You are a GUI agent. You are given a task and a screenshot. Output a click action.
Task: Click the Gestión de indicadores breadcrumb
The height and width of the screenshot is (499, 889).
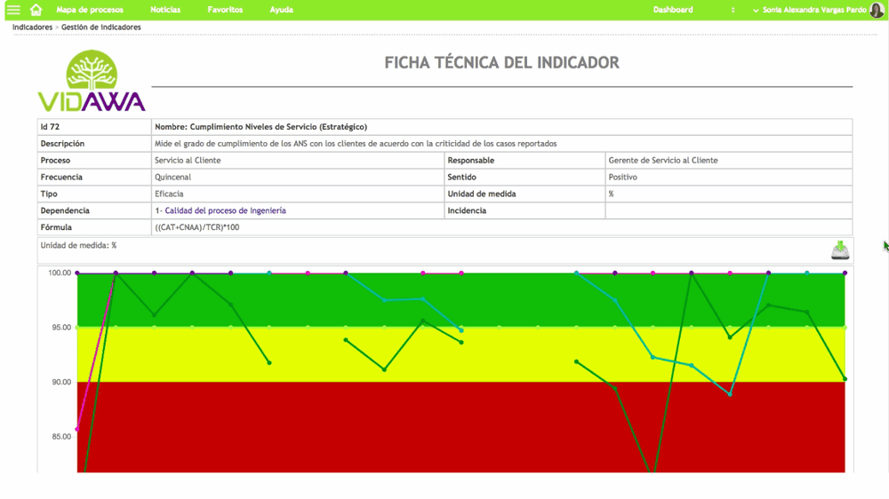point(101,28)
